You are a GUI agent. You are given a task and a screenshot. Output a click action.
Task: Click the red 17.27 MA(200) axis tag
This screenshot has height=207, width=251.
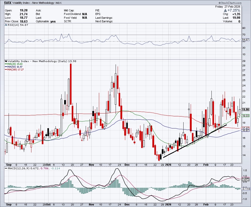245,128
